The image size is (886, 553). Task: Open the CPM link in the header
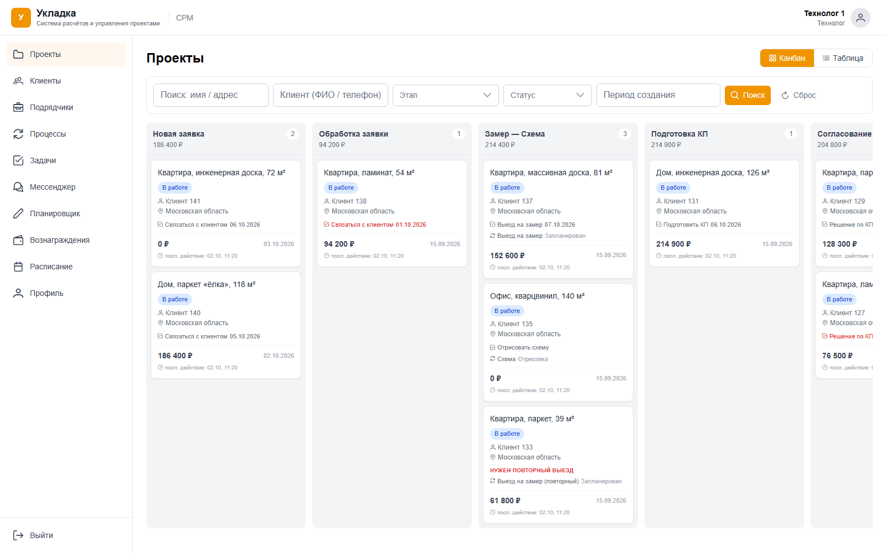tap(184, 18)
